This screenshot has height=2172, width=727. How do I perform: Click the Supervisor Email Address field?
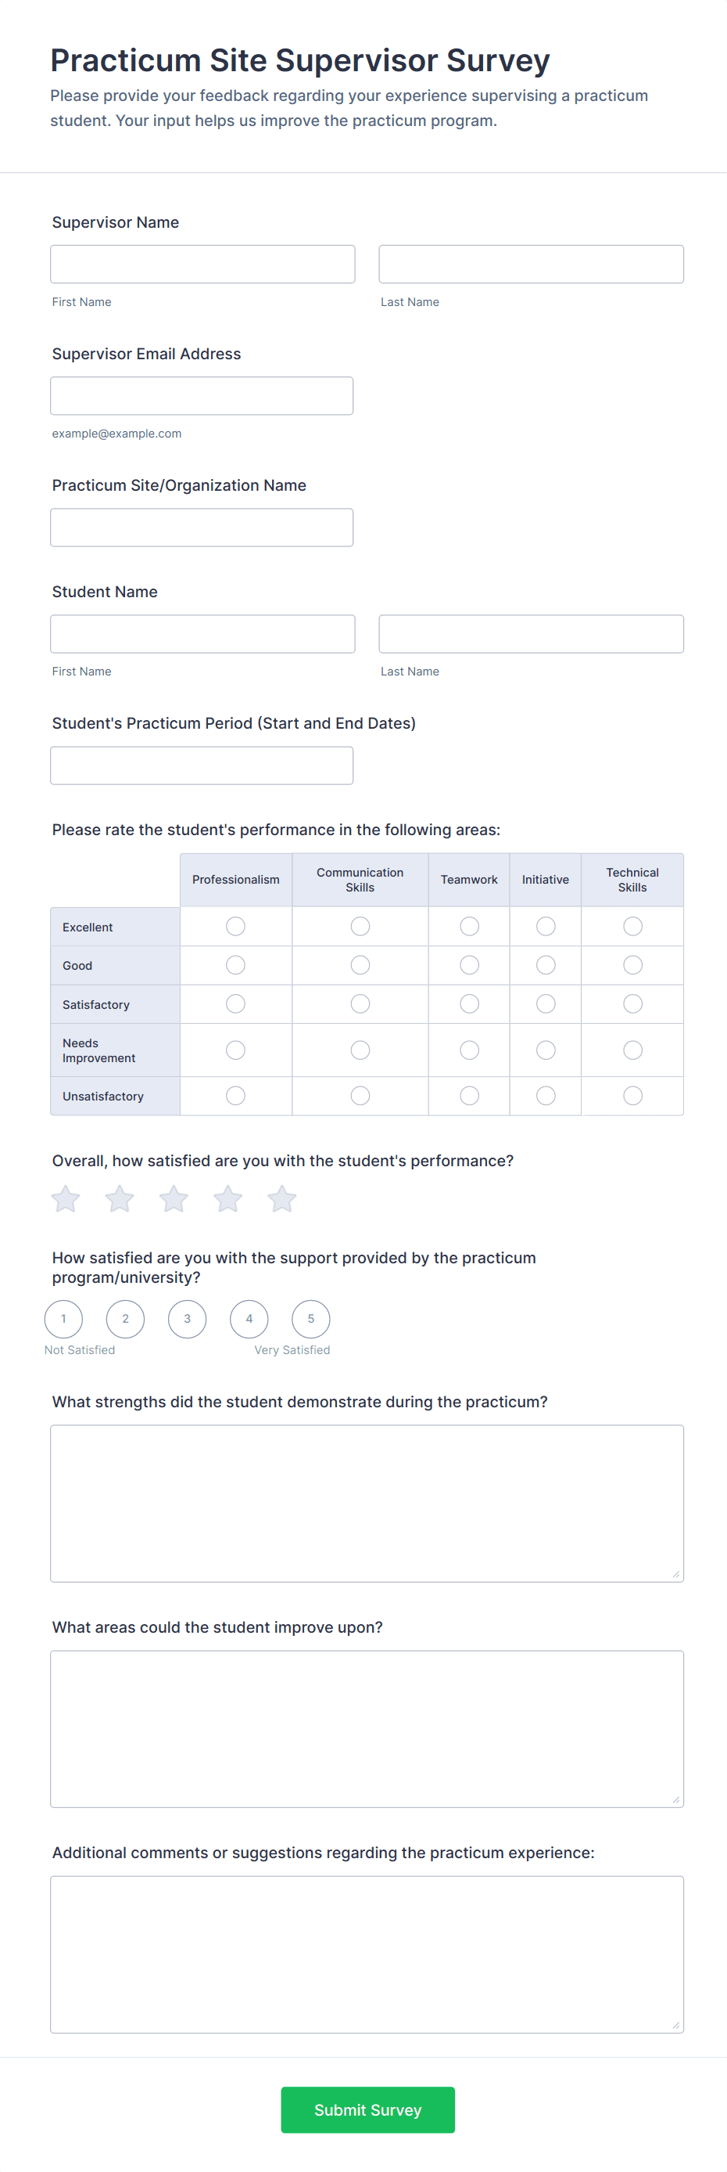[x=202, y=395]
